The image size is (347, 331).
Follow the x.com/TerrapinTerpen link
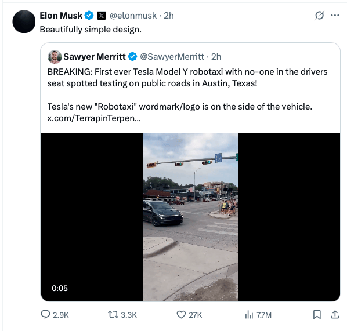[x=94, y=118]
